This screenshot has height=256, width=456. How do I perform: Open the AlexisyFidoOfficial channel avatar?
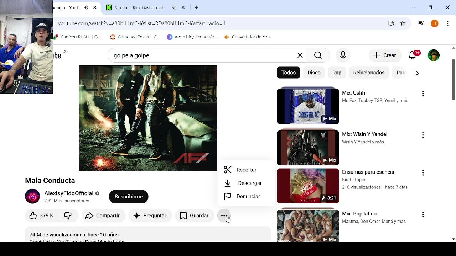(32, 196)
